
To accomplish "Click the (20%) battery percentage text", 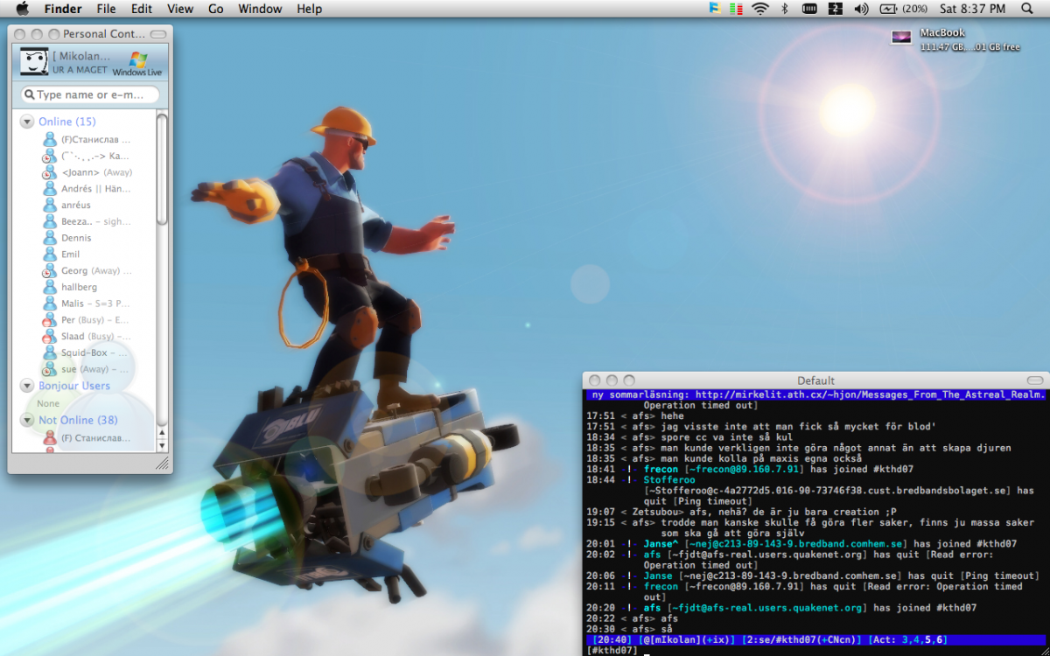I will point(914,9).
